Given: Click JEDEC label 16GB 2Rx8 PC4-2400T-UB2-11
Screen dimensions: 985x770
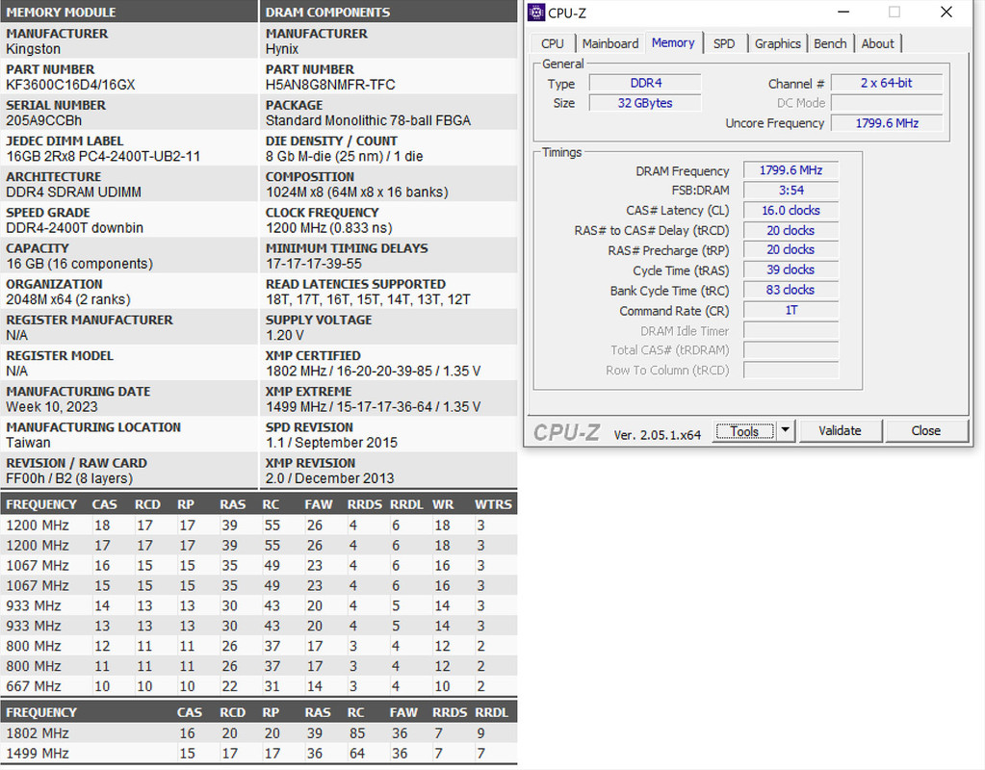Looking at the screenshot, I should [x=103, y=156].
